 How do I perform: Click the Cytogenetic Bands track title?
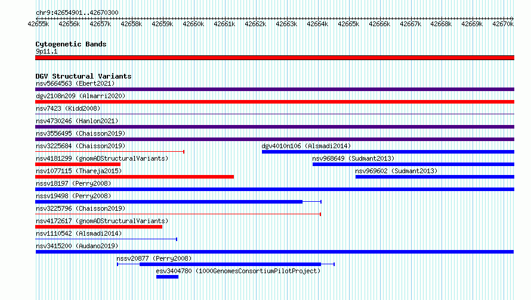(x=71, y=44)
